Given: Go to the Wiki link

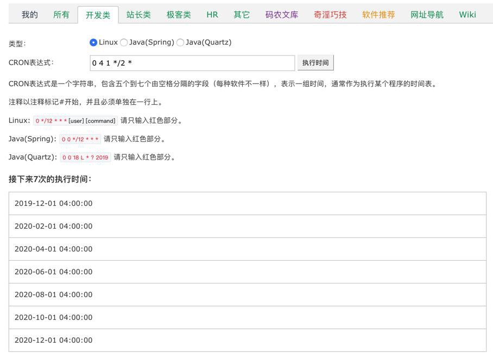Looking at the screenshot, I should point(467,15).
